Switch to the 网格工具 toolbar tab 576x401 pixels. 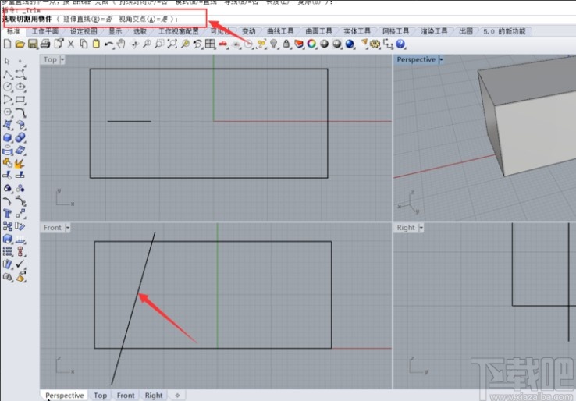pos(396,31)
